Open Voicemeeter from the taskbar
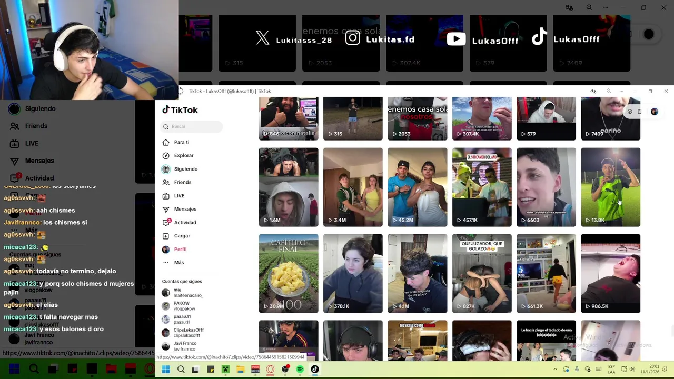674x379 pixels. (x=255, y=370)
